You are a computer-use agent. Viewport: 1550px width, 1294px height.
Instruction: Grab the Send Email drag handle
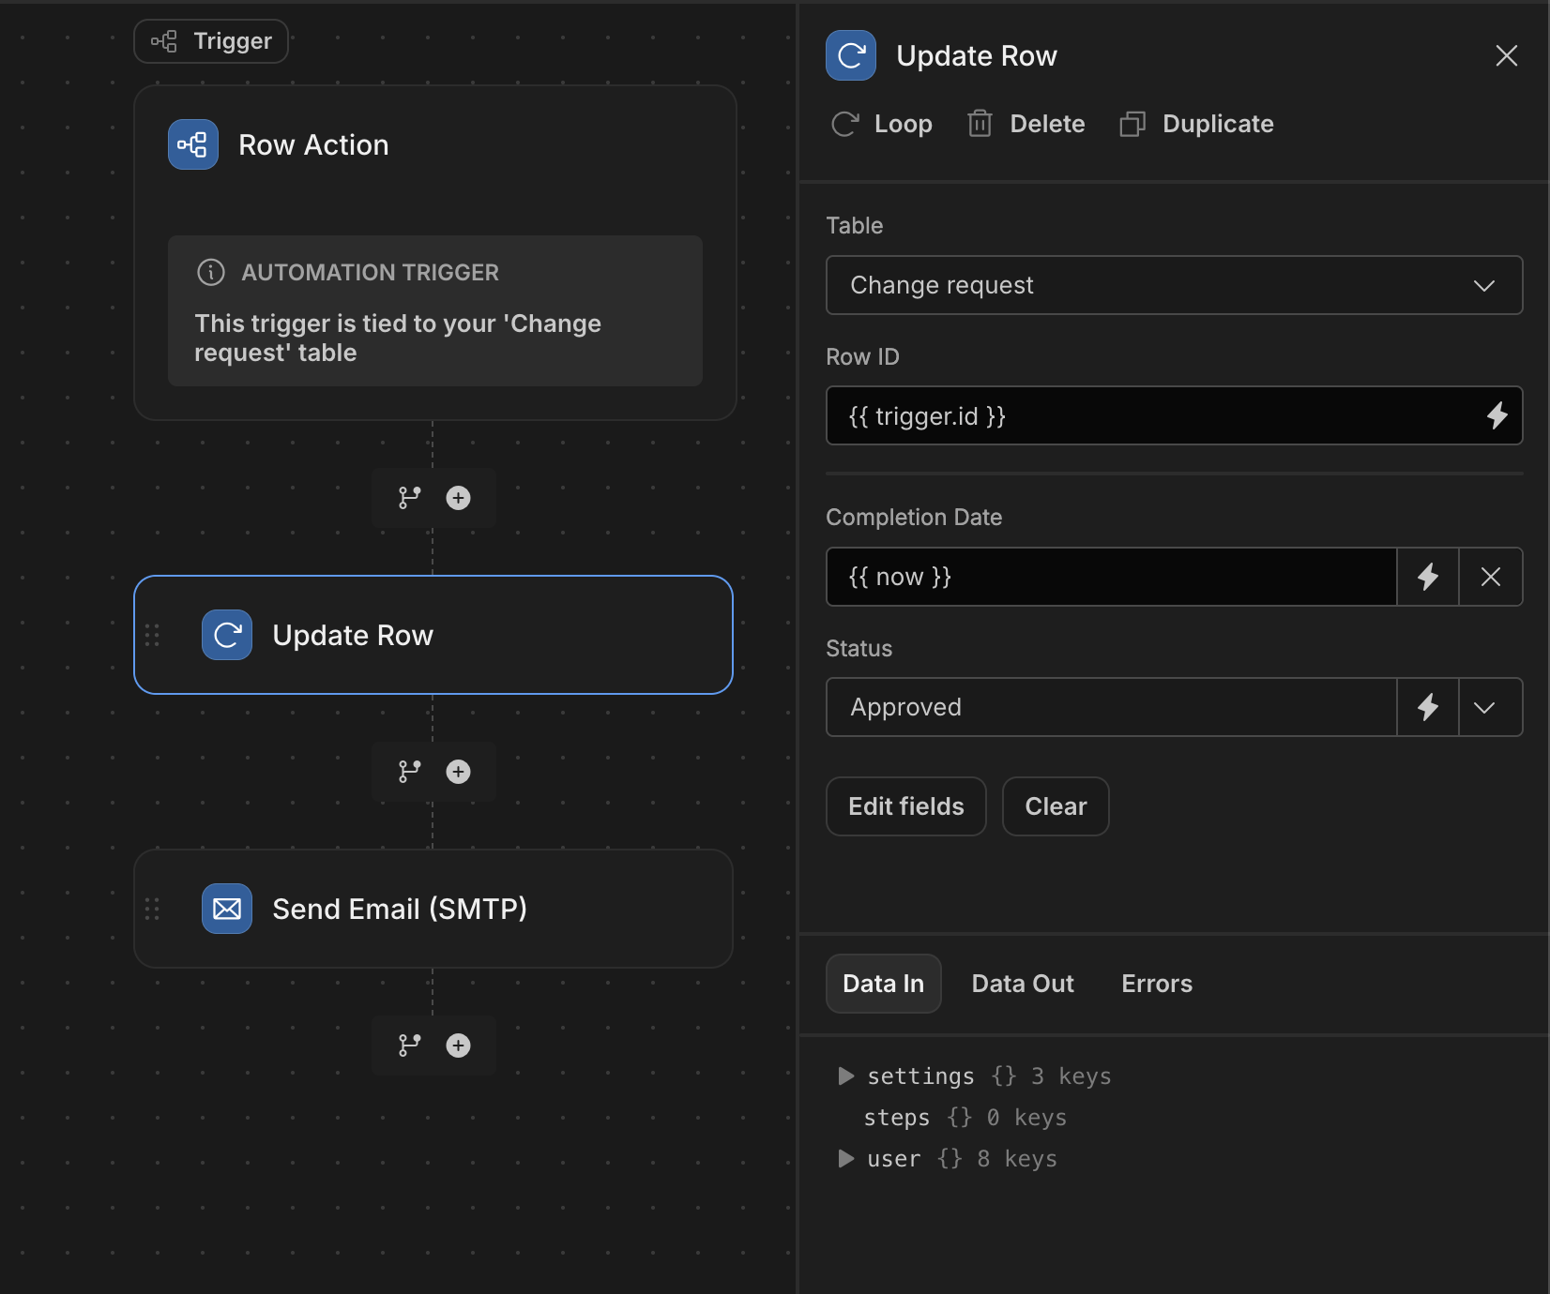[152, 909]
